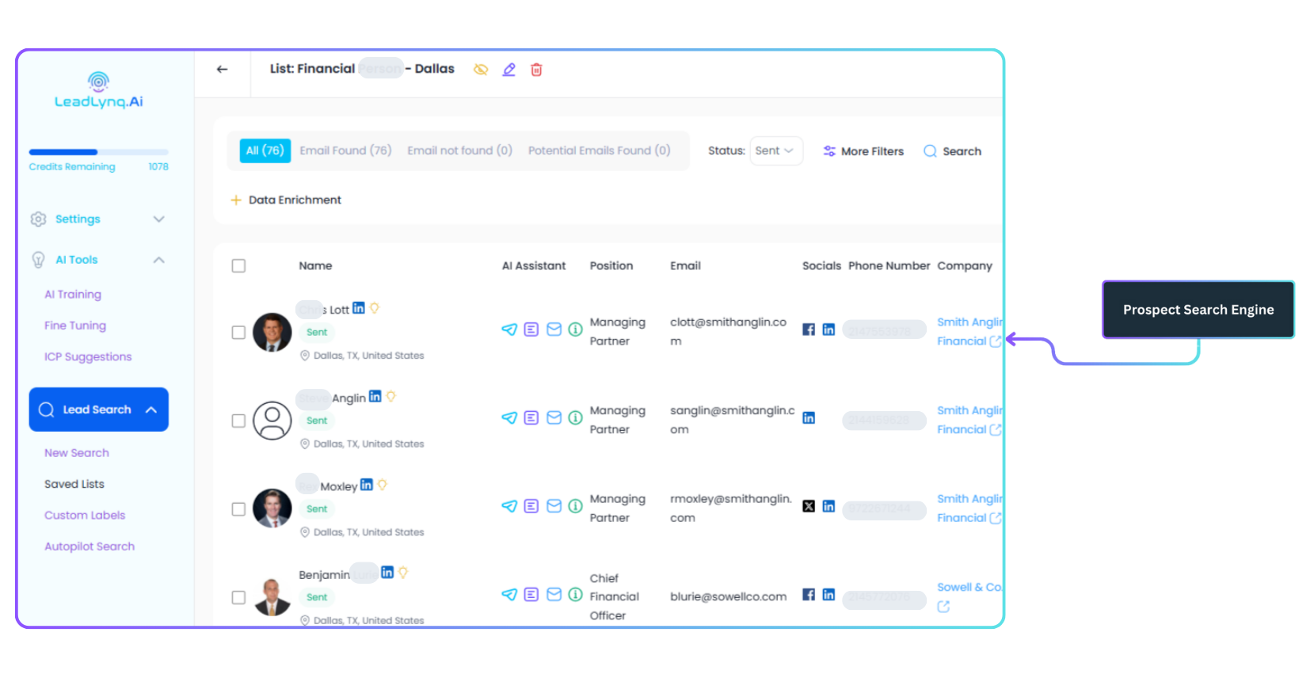Collapse the Lead Search section
This screenshot has height=678, width=1299.
coord(99,409)
